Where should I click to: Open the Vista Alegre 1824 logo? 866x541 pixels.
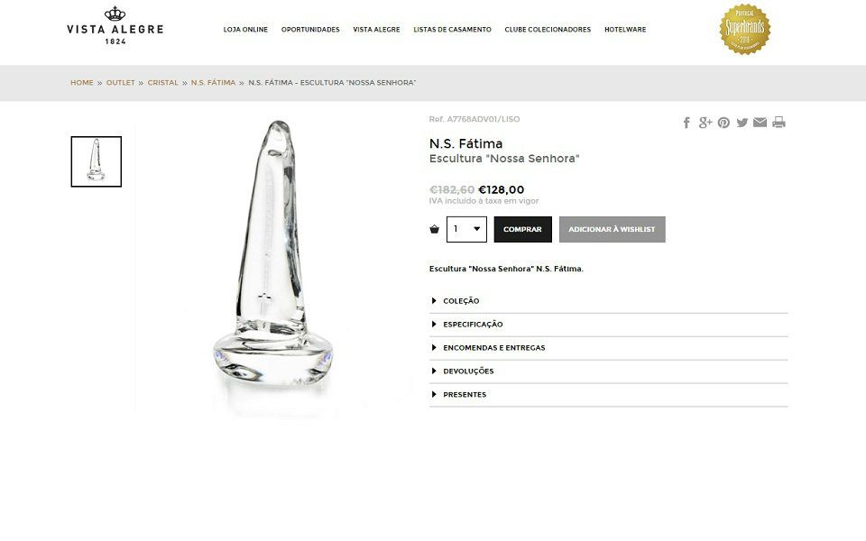(x=115, y=26)
